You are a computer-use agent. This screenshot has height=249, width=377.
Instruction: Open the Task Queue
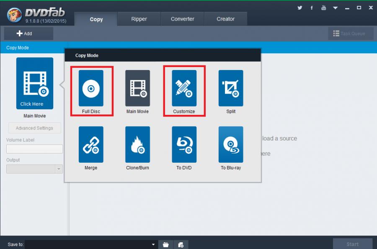tap(351, 34)
